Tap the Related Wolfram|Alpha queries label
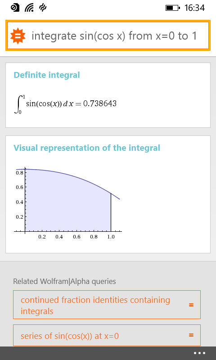Image resolution: width=216 pixels, height=360 pixels. click(64, 281)
